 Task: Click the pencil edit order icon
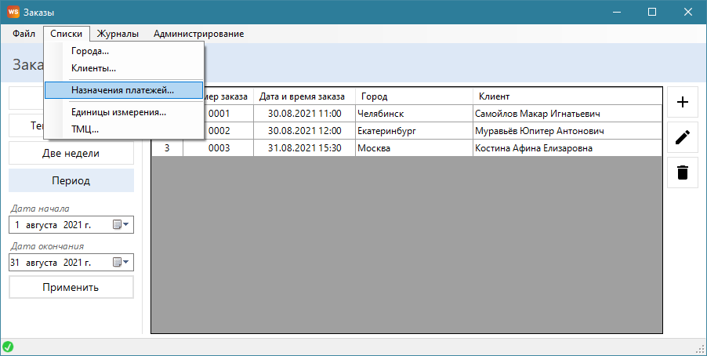pos(682,137)
